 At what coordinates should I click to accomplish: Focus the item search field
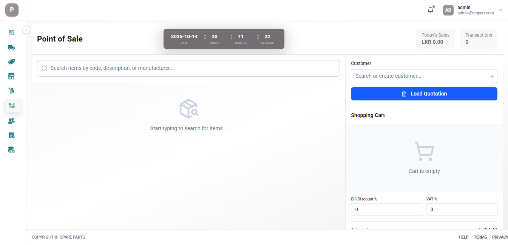click(x=188, y=68)
